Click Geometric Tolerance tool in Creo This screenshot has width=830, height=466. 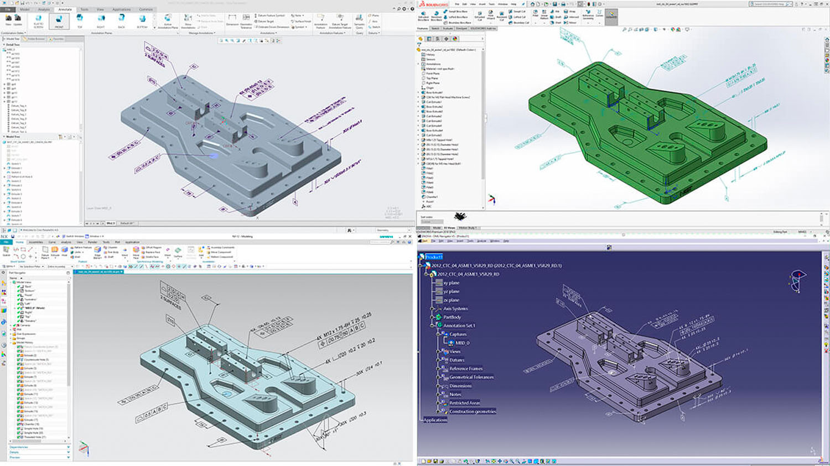point(246,20)
